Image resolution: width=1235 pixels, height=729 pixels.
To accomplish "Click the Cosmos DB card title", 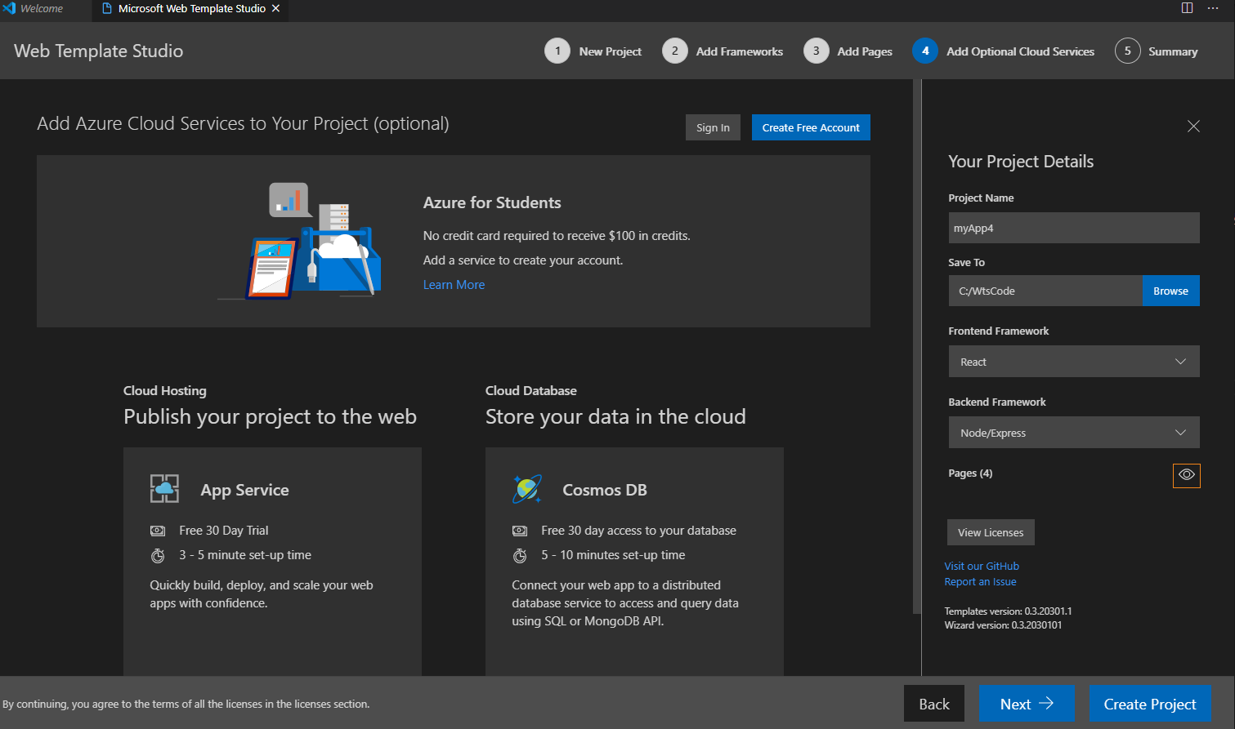I will [x=605, y=490].
